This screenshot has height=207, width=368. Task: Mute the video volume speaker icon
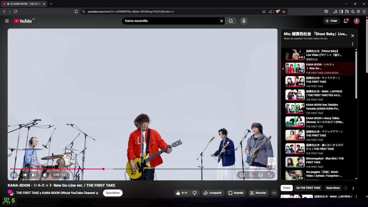pos(45,175)
